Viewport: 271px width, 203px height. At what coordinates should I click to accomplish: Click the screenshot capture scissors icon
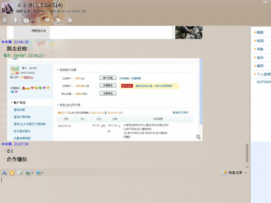39,173
